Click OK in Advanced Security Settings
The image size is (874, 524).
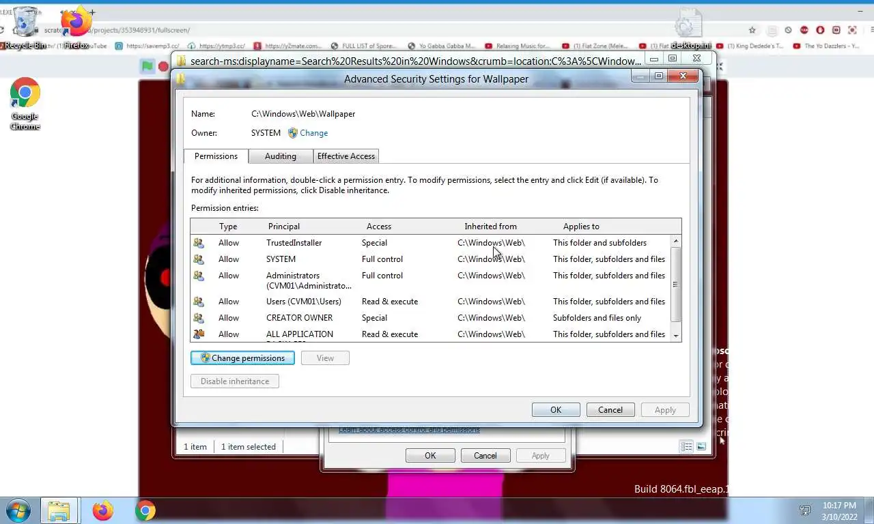(x=556, y=410)
